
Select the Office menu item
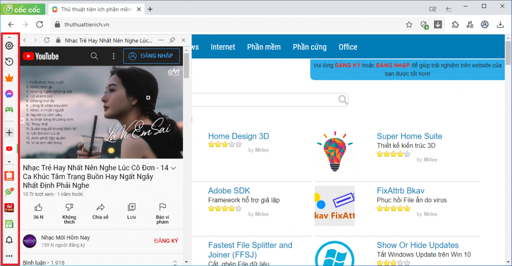[x=348, y=47]
